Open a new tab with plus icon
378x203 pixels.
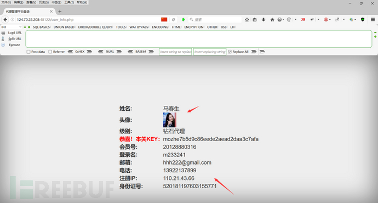(60, 12)
